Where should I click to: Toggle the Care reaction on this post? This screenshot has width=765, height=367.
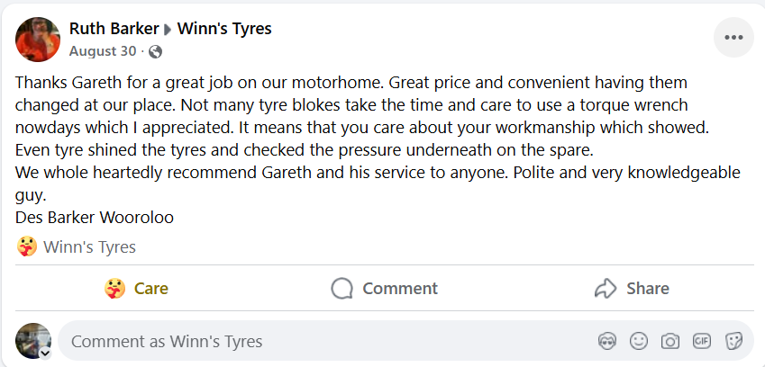[137, 289]
